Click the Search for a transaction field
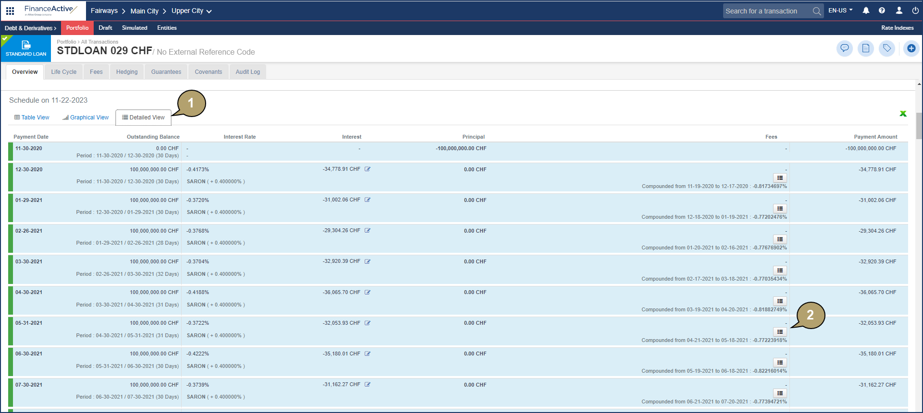This screenshot has height=413, width=923. 766,11
